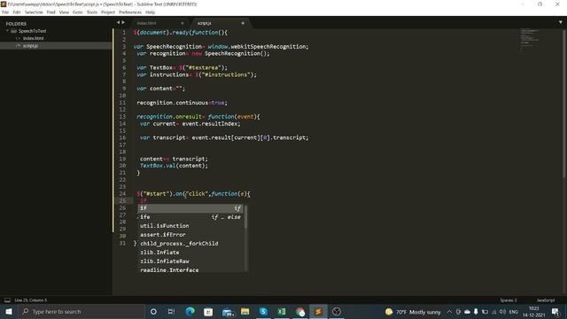Screen dimensions: 567x319
Task: Click the ENG language indicator
Action: [x=514, y=312]
